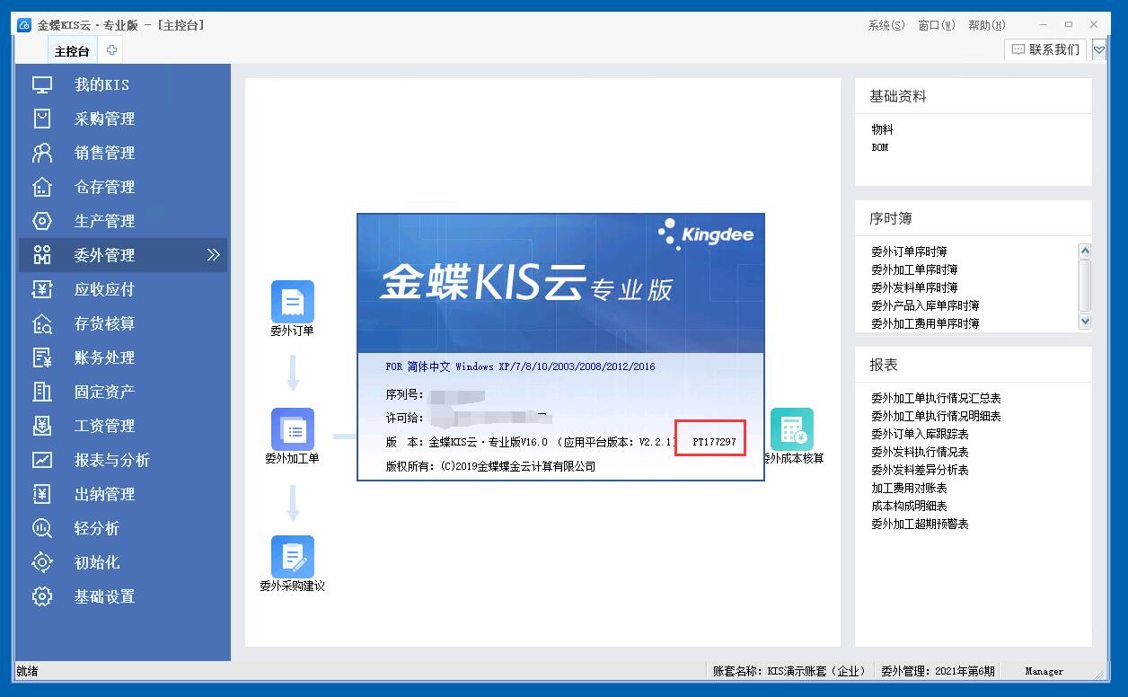Click the 序时簿 list scroll-down arrow
The height and width of the screenshot is (697, 1128).
pos(1085,322)
